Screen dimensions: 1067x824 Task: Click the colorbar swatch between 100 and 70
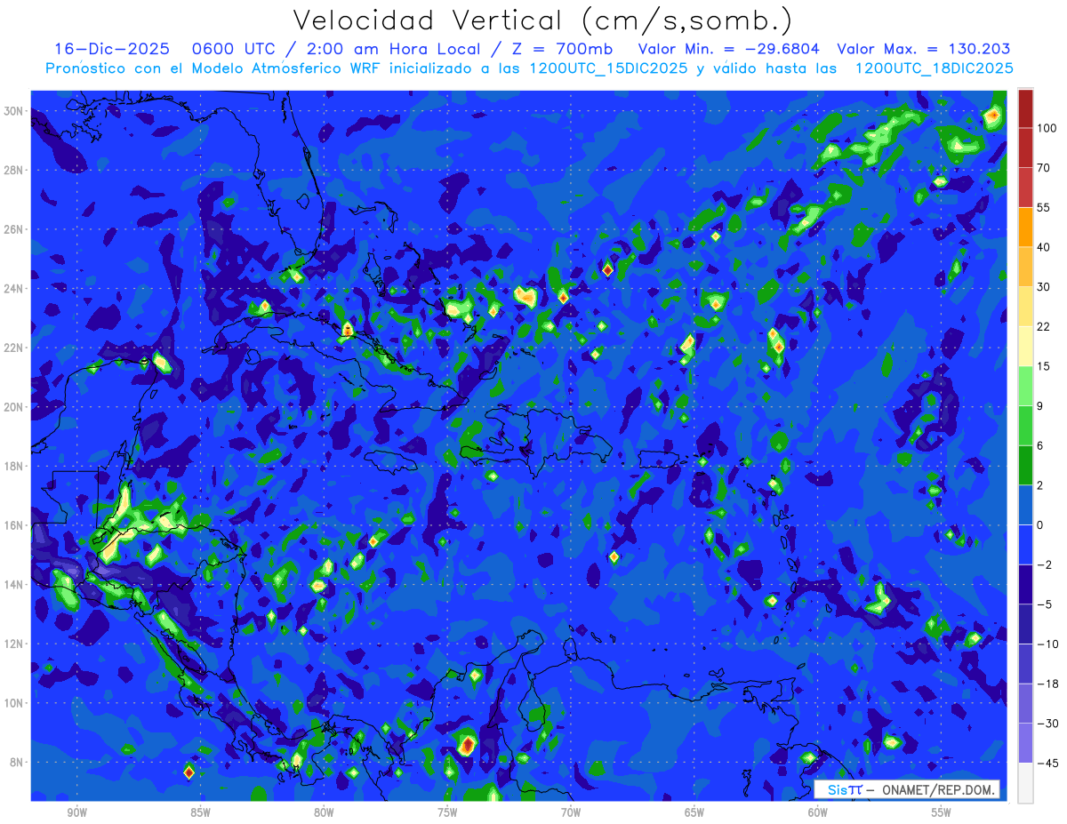1025,148
